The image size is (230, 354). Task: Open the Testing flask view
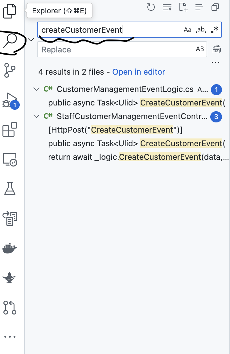point(10,189)
